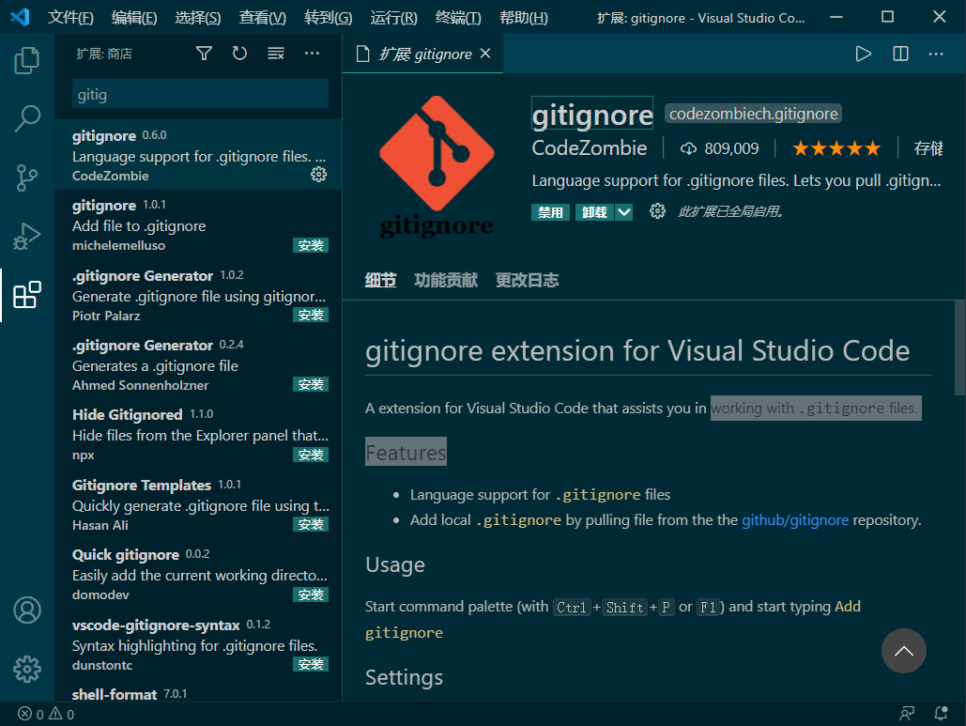Install the Hide Gitignored extension

coord(311,455)
